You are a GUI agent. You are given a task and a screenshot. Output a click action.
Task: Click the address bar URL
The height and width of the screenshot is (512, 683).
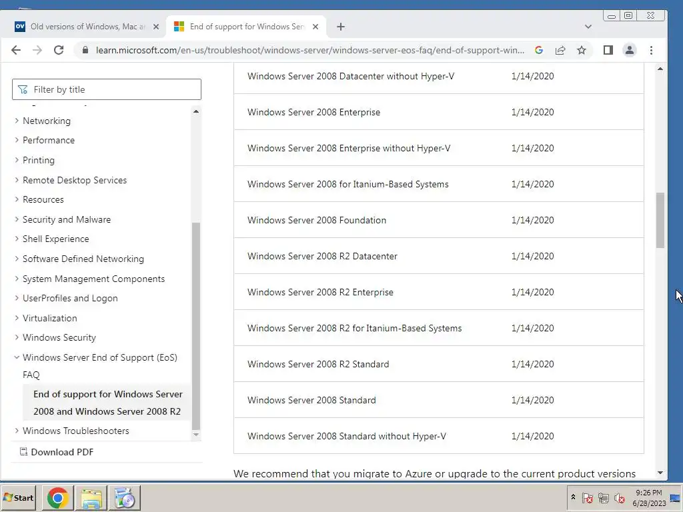tap(309, 50)
